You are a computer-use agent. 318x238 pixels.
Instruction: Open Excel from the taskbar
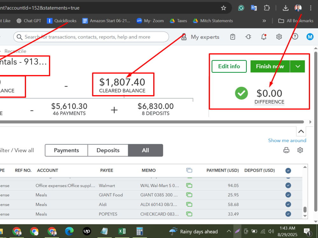tap(122, 231)
